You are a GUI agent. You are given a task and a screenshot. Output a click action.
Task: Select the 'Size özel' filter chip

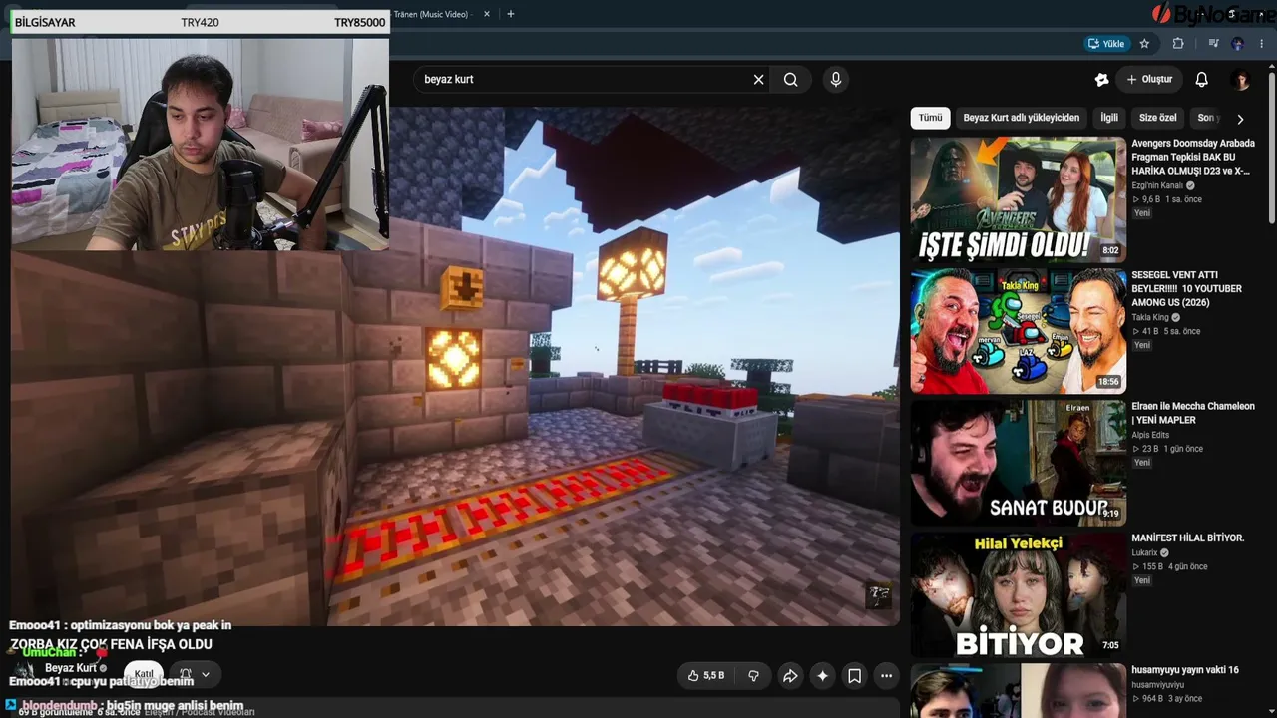tap(1157, 118)
